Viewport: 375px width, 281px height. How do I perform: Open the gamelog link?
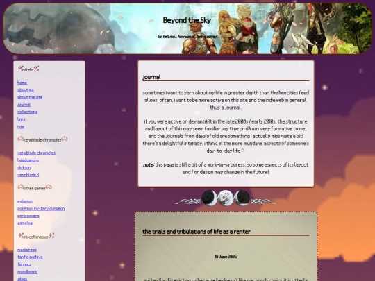[25, 223]
